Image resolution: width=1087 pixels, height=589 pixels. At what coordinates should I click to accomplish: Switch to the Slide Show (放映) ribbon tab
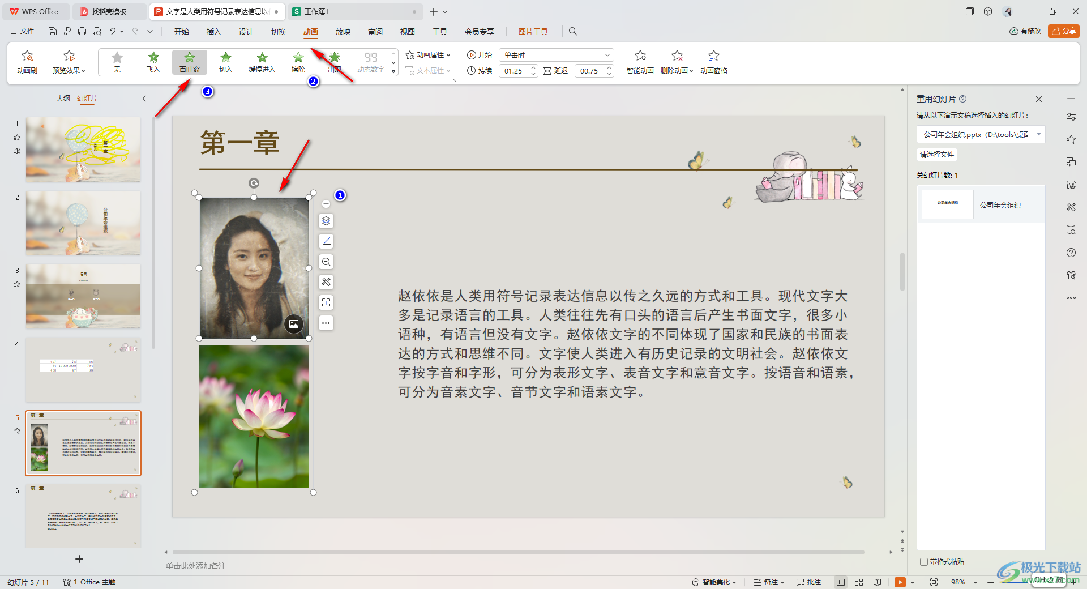coord(343,32)
